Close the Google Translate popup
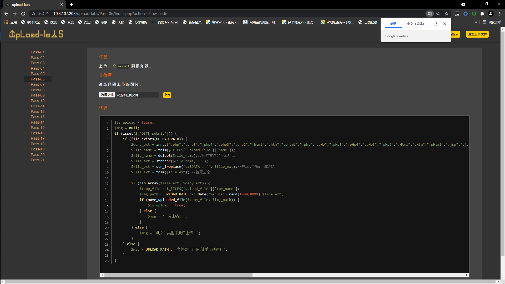 click(x=445, y=24)
